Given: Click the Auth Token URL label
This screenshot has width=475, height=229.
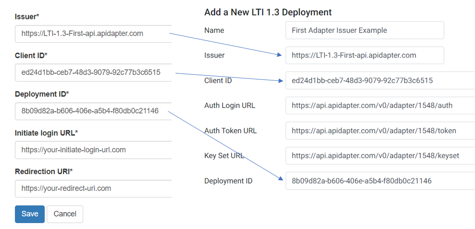Looking at the screenshot, I should 231,131.
